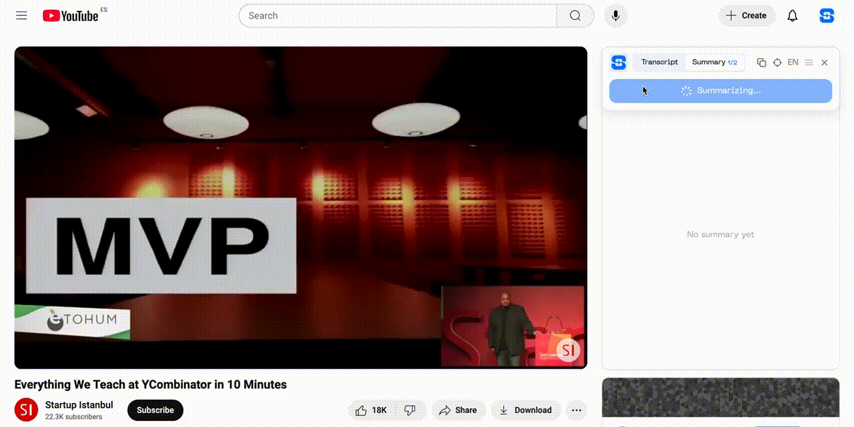
Task: Switch to the Summary tab
Action: pyautogui.click(x=714, y=62)
